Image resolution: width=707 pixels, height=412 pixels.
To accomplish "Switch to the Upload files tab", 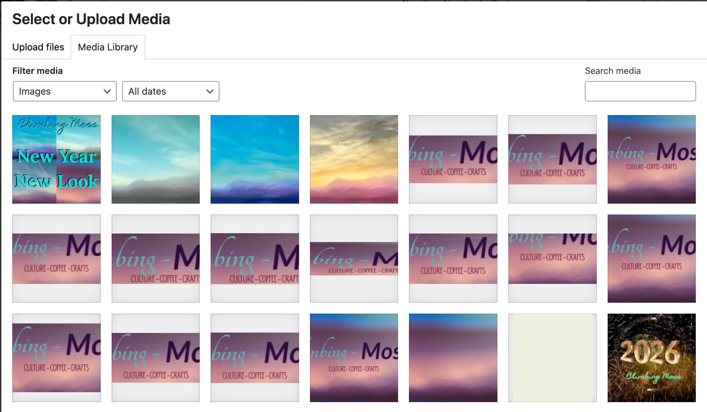I will point(38,47).
